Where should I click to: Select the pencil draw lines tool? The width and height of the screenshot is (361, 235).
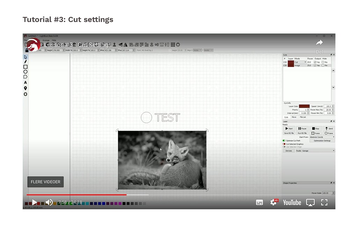pyautogui.click(x=25, y=62)
